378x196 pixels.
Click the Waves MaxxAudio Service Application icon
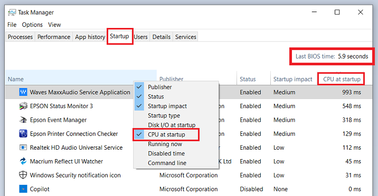[x=23, y=92]
